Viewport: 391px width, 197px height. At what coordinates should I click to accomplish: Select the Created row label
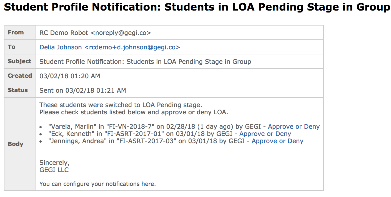point(20,76)
